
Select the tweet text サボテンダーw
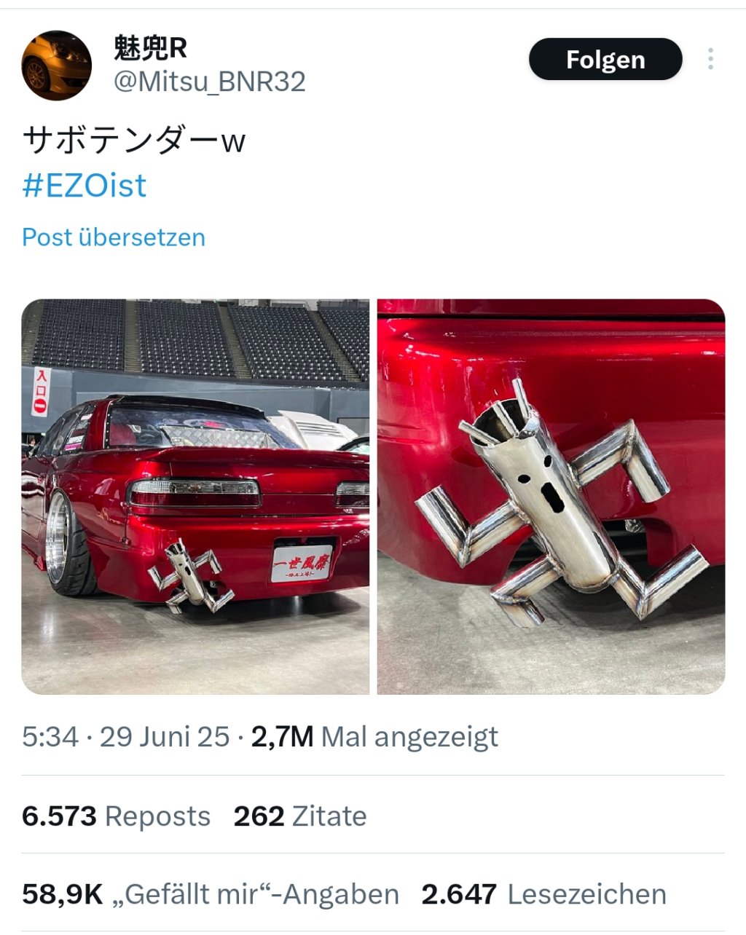point(133,139)
